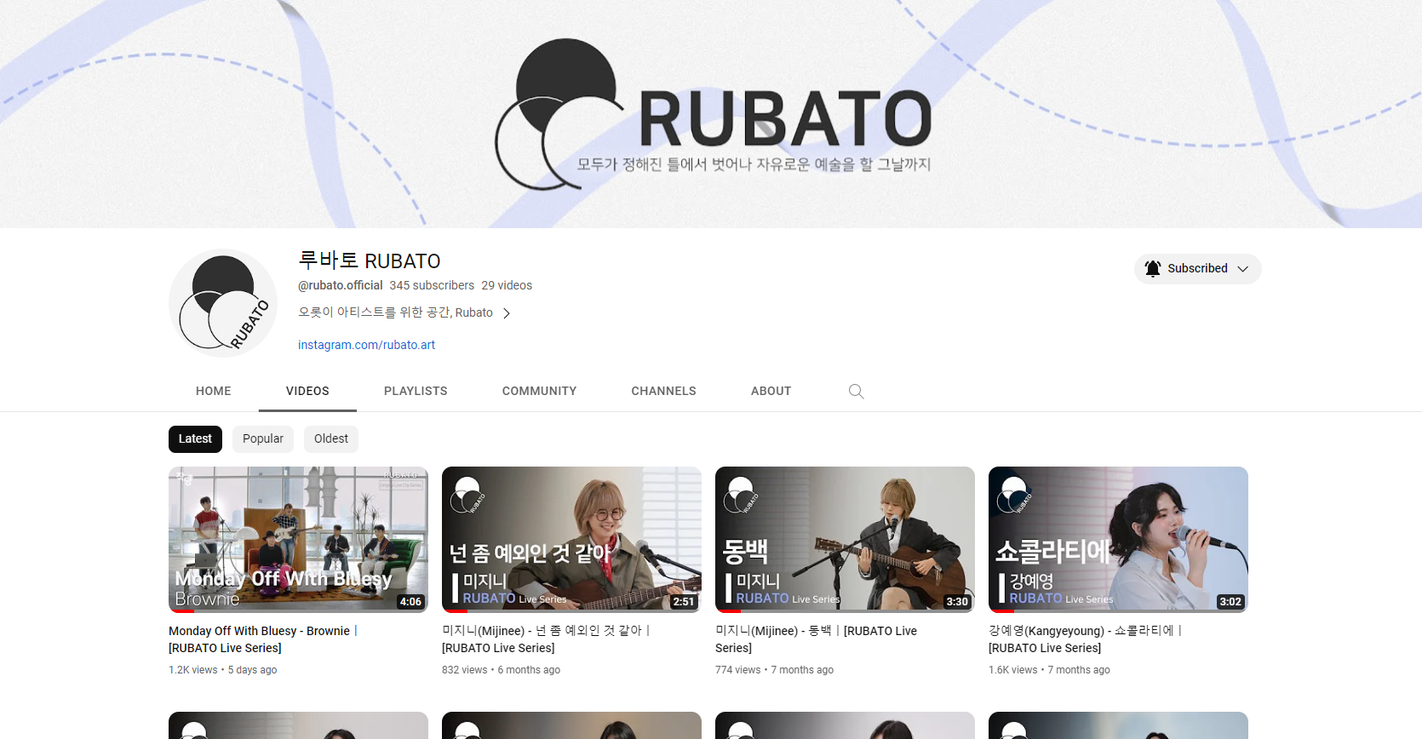
Task: Open the instagram.com/rubato.art link
Action: [x=366, y=345]
